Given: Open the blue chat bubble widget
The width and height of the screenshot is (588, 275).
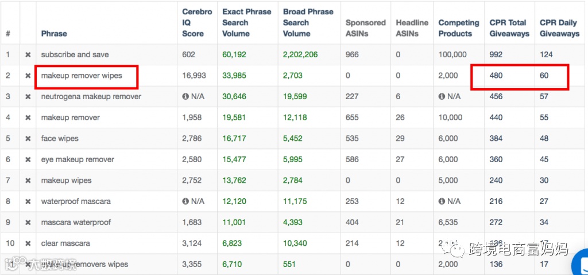Looking at the screenshot, I should tap(580, 262).
